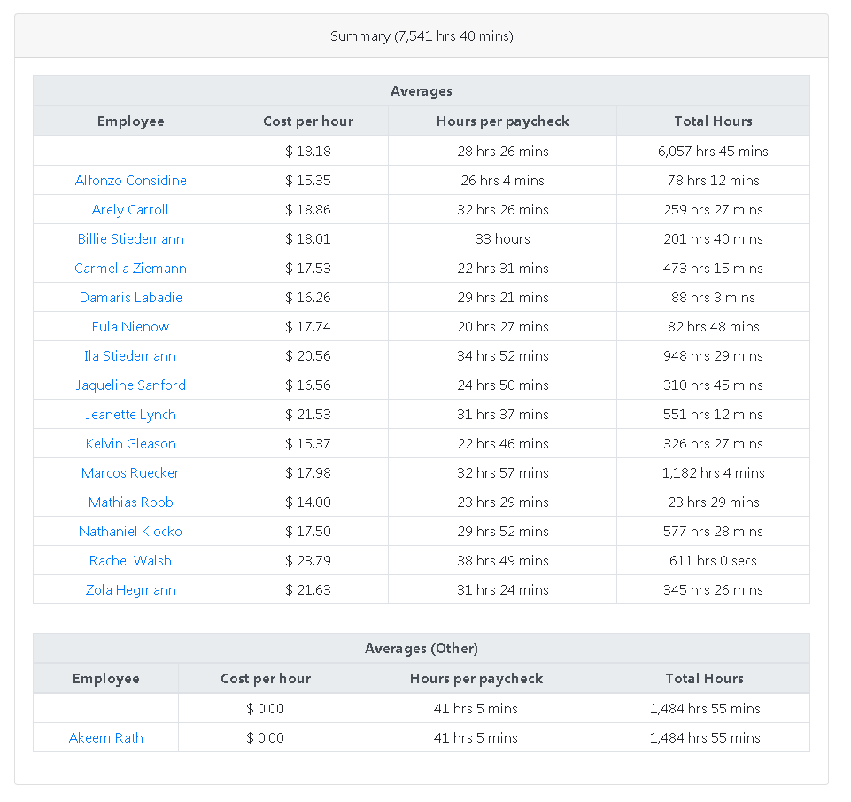851x802 pixels.
Task: Open Alfonzo Considine employee link
Action: coord(130,181)
